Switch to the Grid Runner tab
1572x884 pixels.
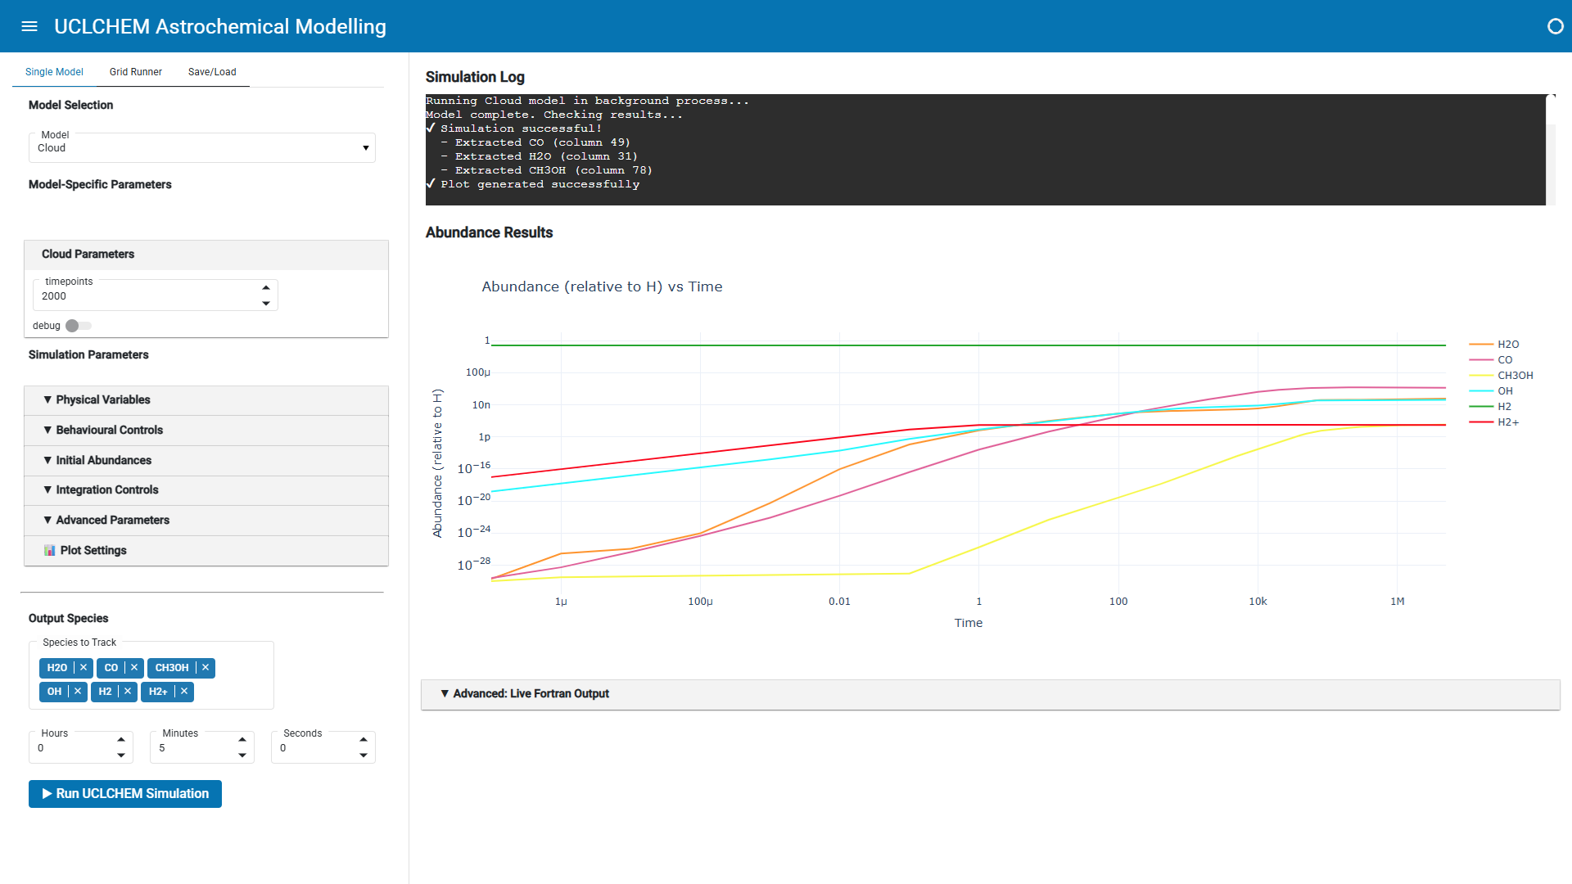(x=136, y=72)
